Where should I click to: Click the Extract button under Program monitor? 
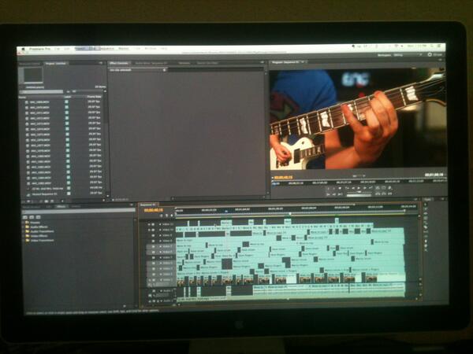[x=384, y=194]
